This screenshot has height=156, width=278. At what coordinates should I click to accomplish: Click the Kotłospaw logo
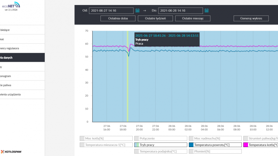(x=11, y=152)
